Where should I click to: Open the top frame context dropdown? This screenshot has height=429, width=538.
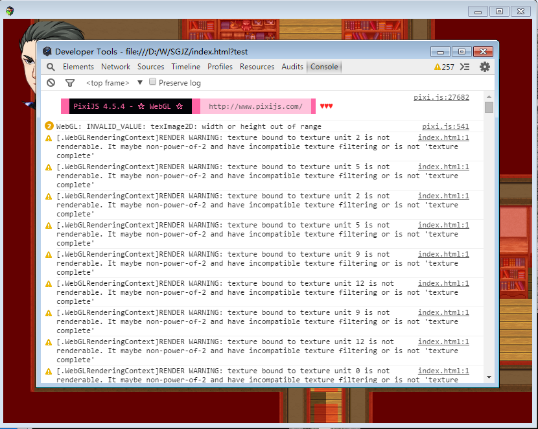pyautogui.click(x=115, y=83)
